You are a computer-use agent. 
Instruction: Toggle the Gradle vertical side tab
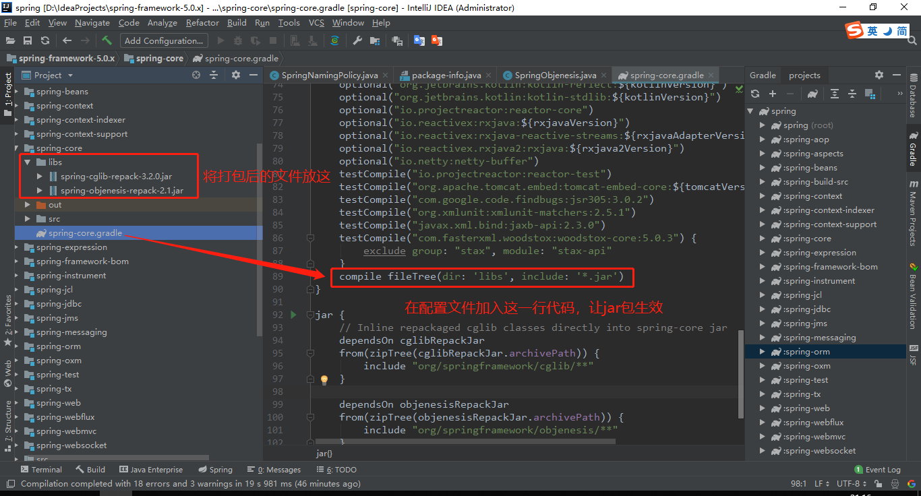pos(913,149)
